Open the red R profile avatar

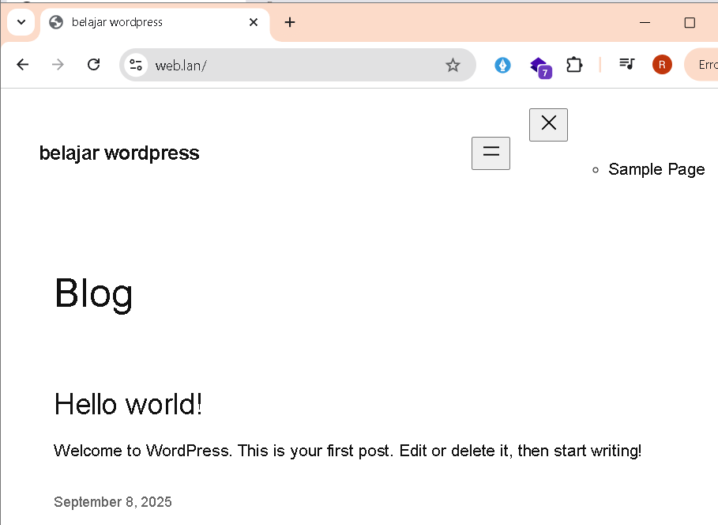662,65
